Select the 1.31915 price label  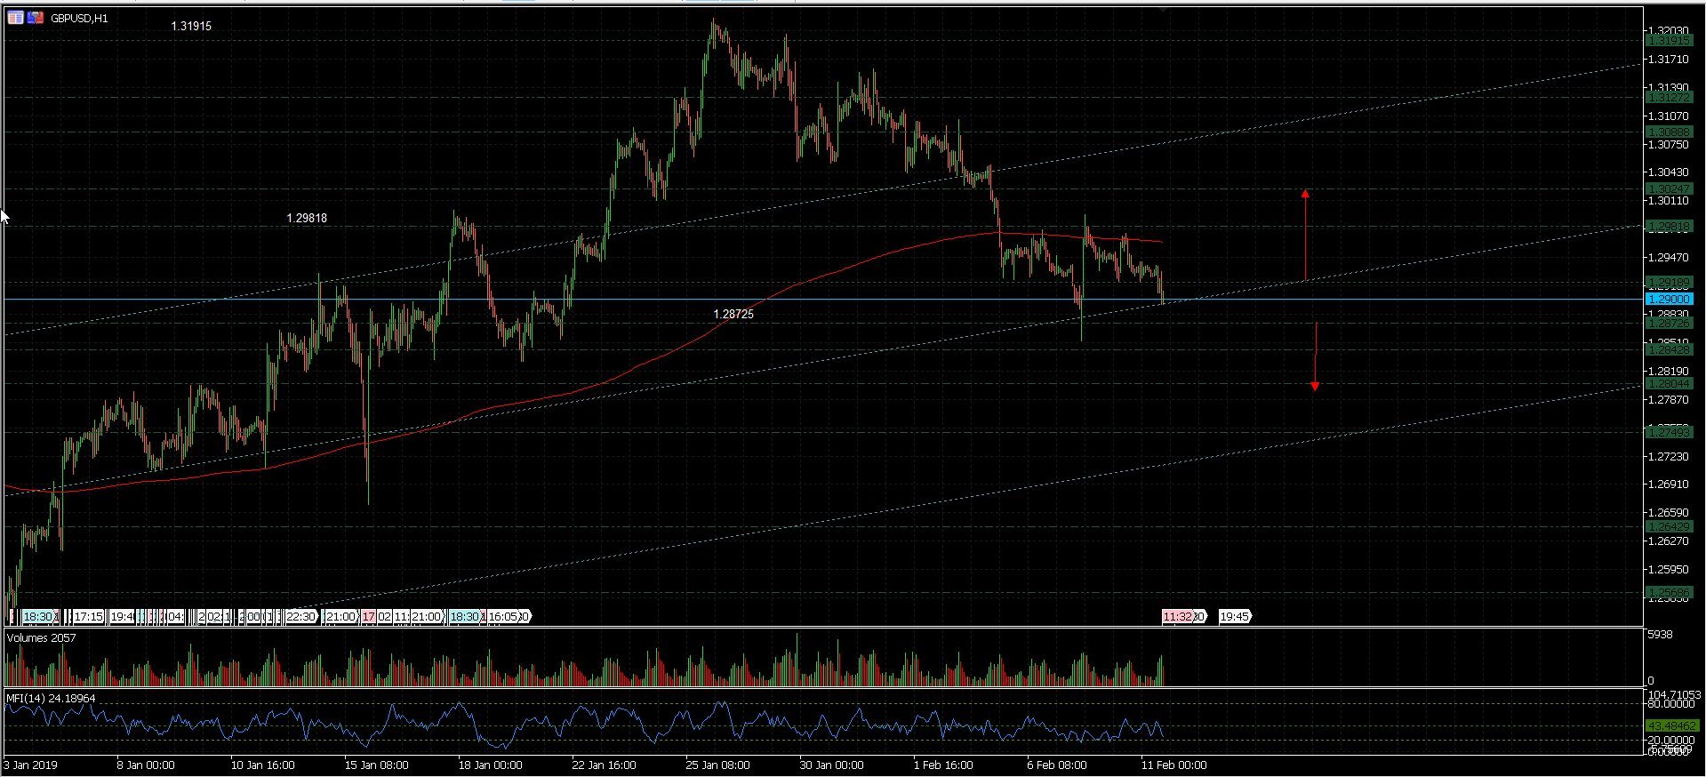[191, 27]
